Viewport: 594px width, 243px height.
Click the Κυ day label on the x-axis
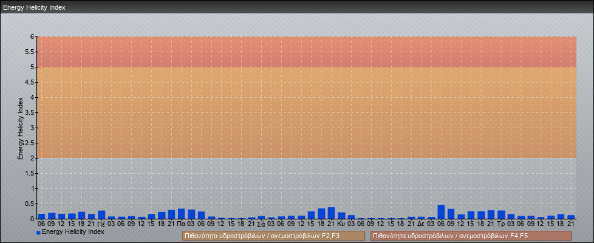tap(341, 224)
